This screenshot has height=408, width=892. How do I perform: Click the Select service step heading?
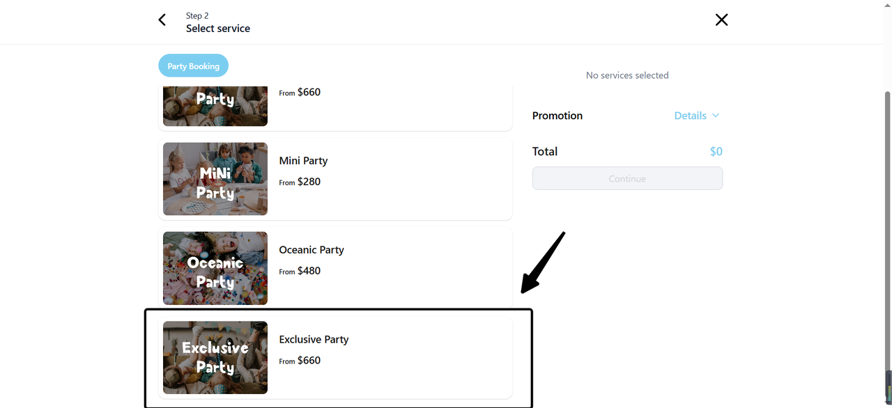218,29
